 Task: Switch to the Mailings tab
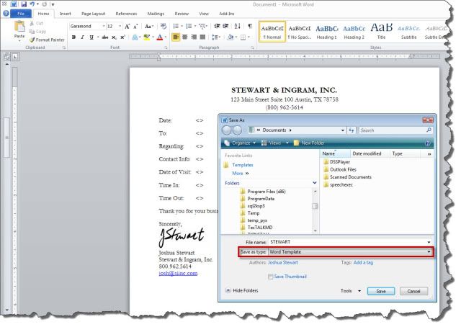[156, 14]
